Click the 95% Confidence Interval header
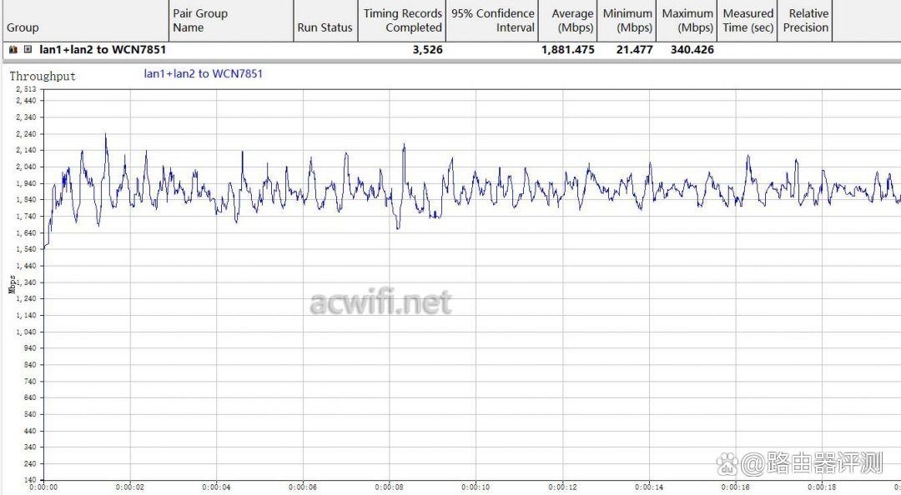The height and width of the screenshot is (495, 901). point(492,21)
